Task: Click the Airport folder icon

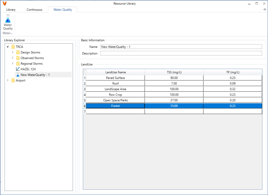Action: pos(13,81)
